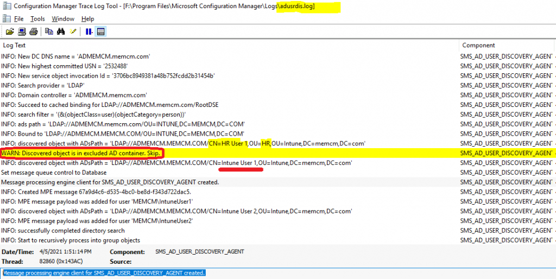556x279 pixels.
Task: Click the selected message text box at the bottom
Action: click(278, 273)
